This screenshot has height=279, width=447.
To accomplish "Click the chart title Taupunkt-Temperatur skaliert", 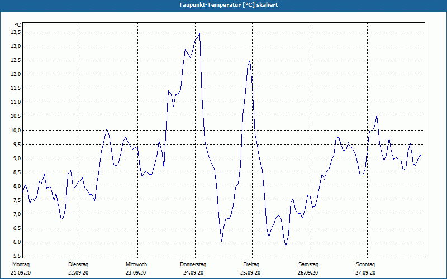I will click(x=228, y=5).
